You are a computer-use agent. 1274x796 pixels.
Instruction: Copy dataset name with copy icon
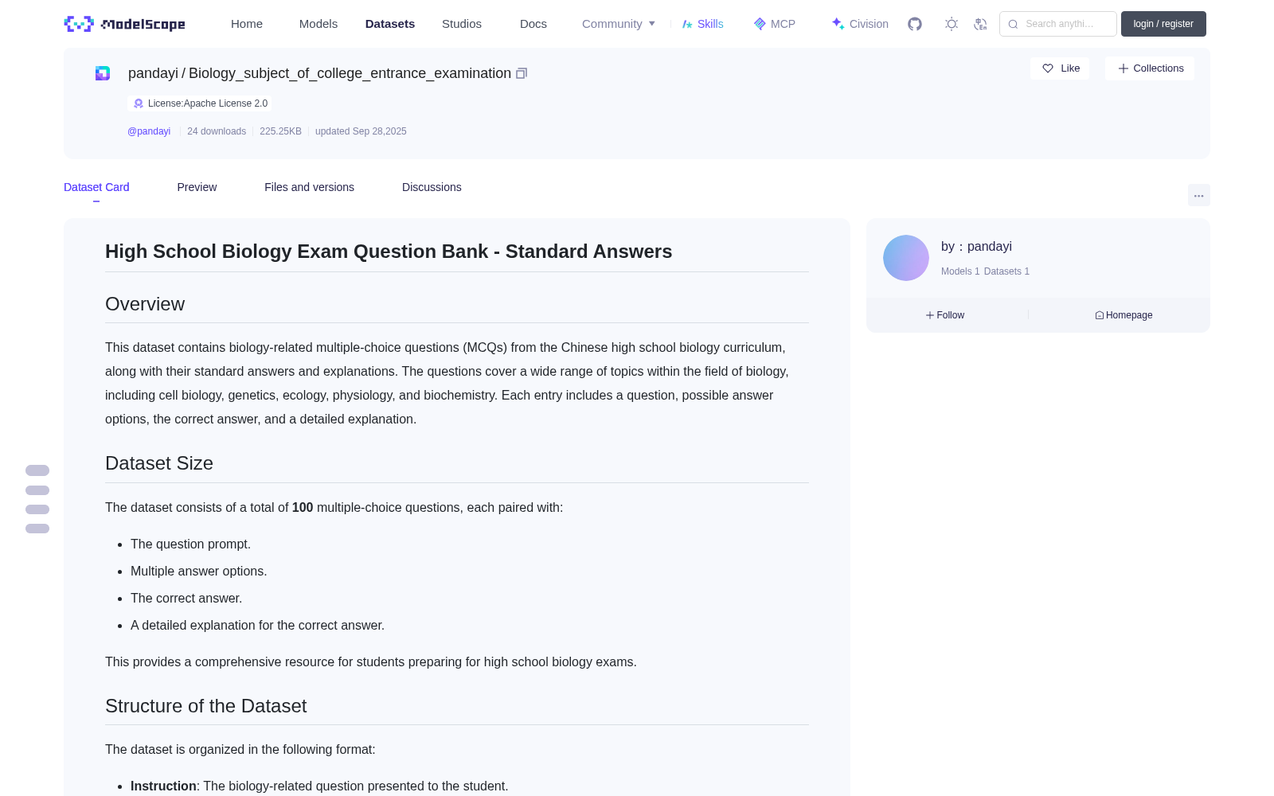click(522, 73)
